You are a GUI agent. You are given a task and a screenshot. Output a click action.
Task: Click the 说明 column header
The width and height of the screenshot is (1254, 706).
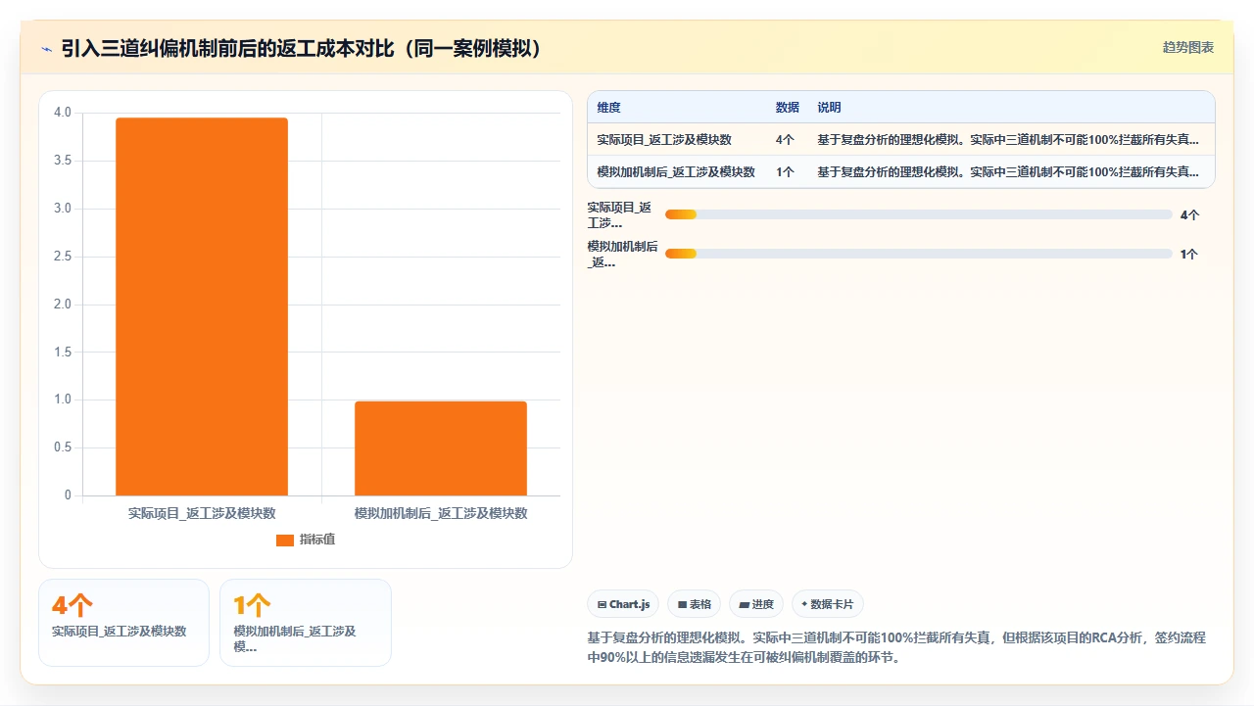(830, 108)
